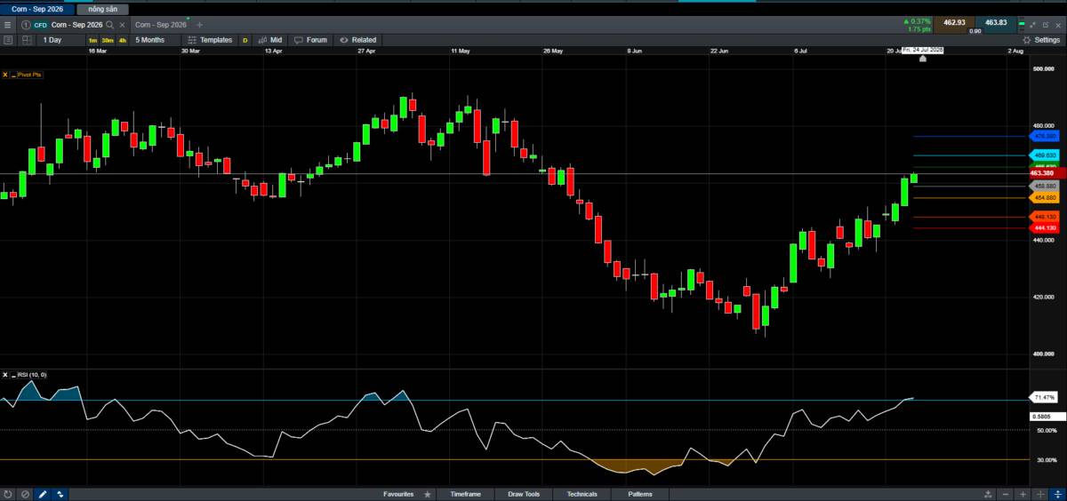Switch to the second Corn - Sep 2026 tab

[161, 25]
